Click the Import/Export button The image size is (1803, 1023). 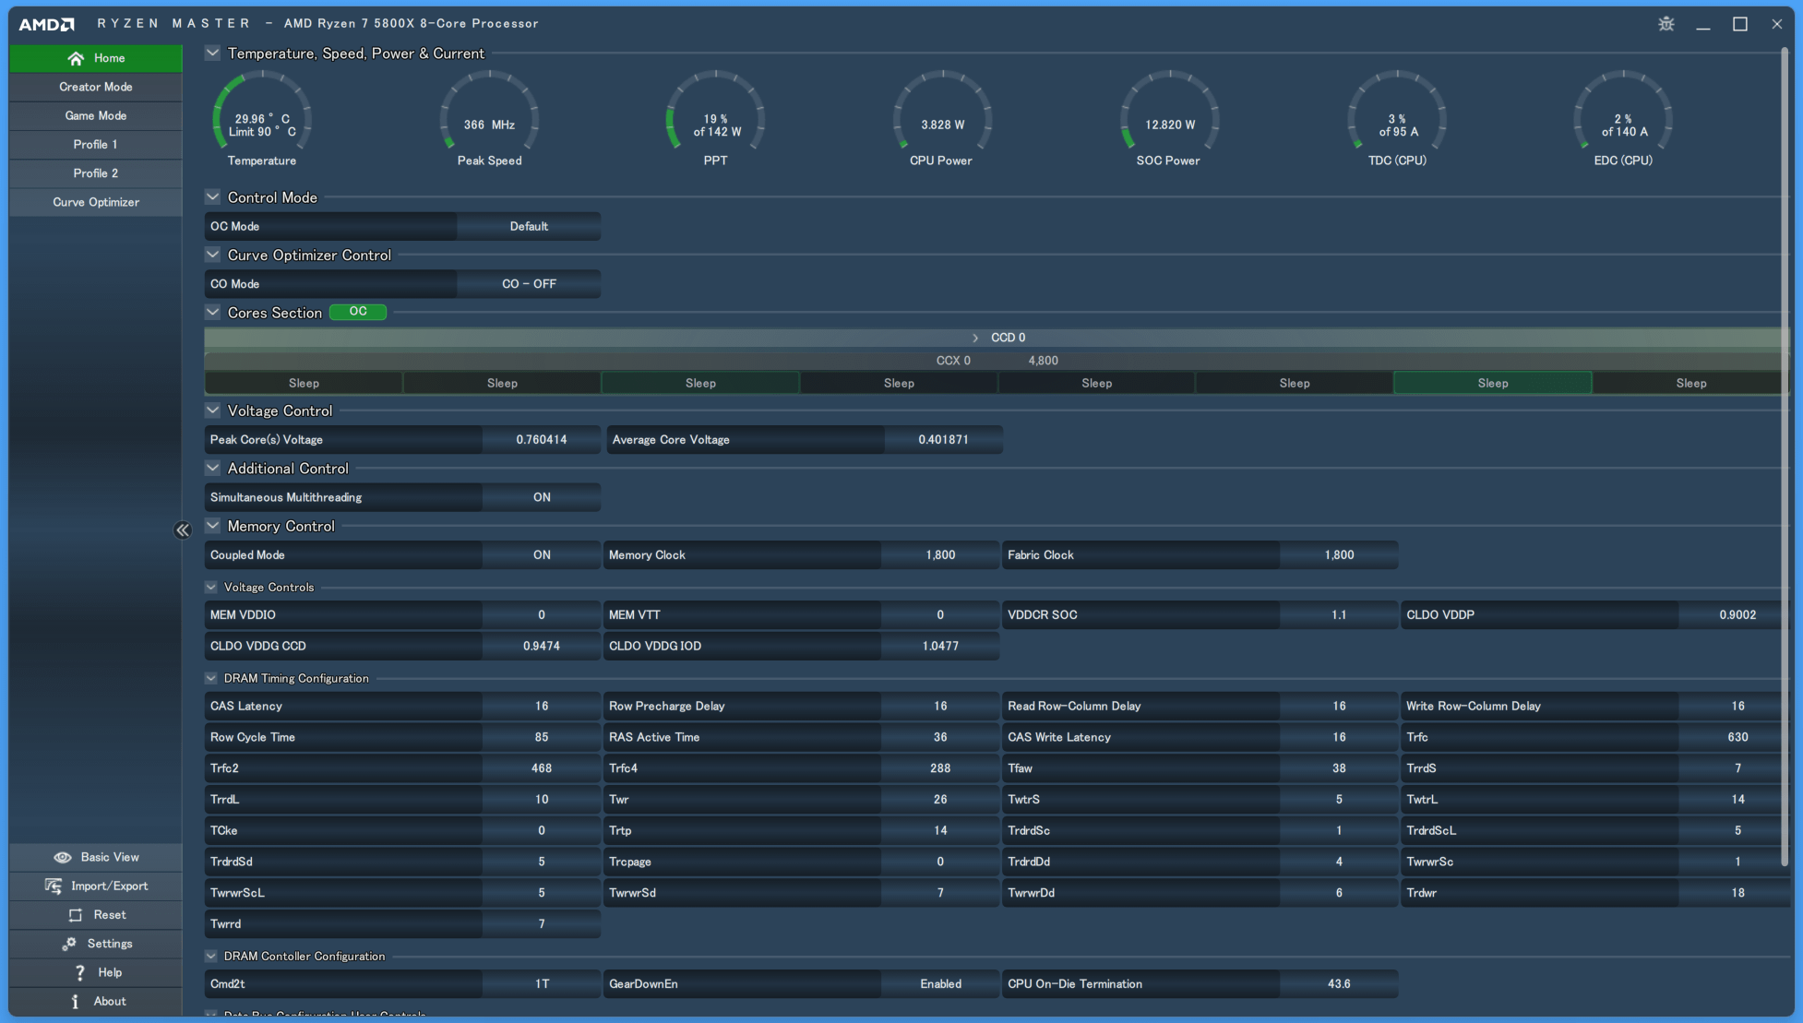96,886
